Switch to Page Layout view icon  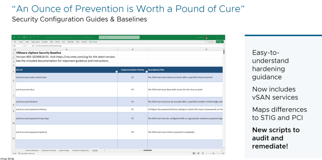click(x=198, y=153)
